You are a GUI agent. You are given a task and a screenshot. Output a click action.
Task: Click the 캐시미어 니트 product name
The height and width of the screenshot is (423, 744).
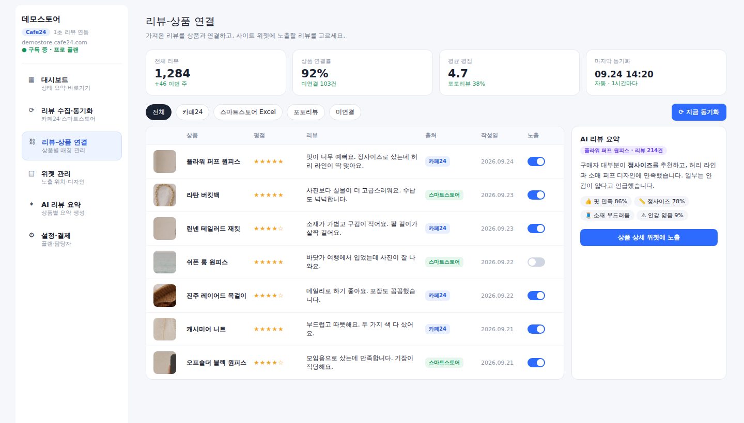[x=206, y=329]
